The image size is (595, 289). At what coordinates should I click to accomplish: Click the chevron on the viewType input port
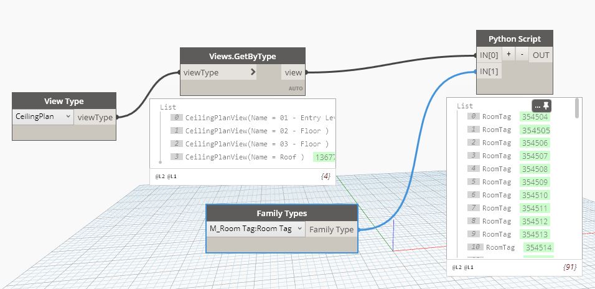pyautogui.click(x=253, y=72)
